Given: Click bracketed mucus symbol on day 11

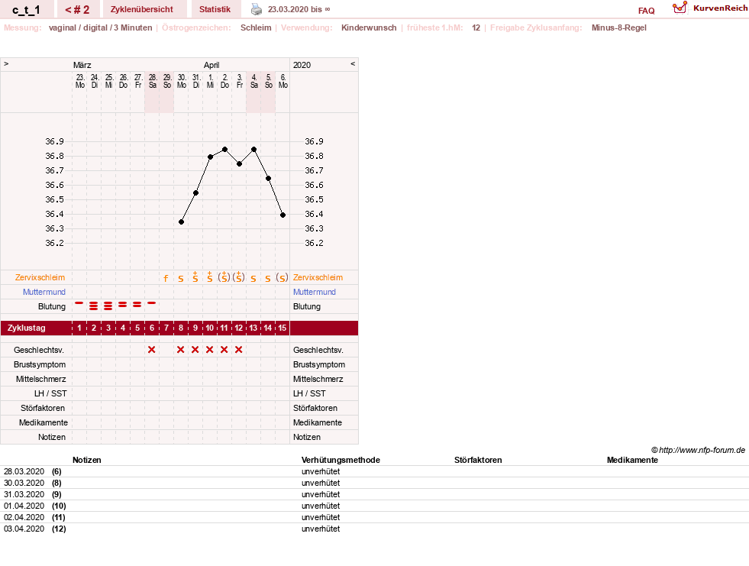Looking at the screenshot, I should (x=224, y=277).
